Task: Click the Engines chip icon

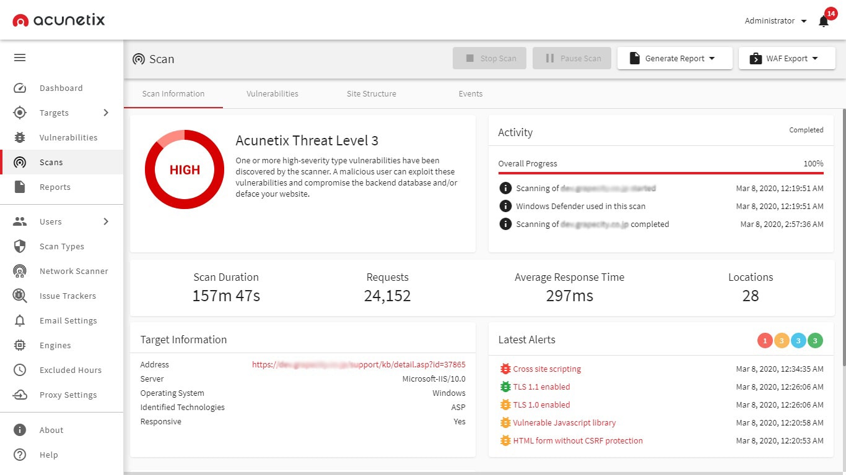Action: [20, 345]
